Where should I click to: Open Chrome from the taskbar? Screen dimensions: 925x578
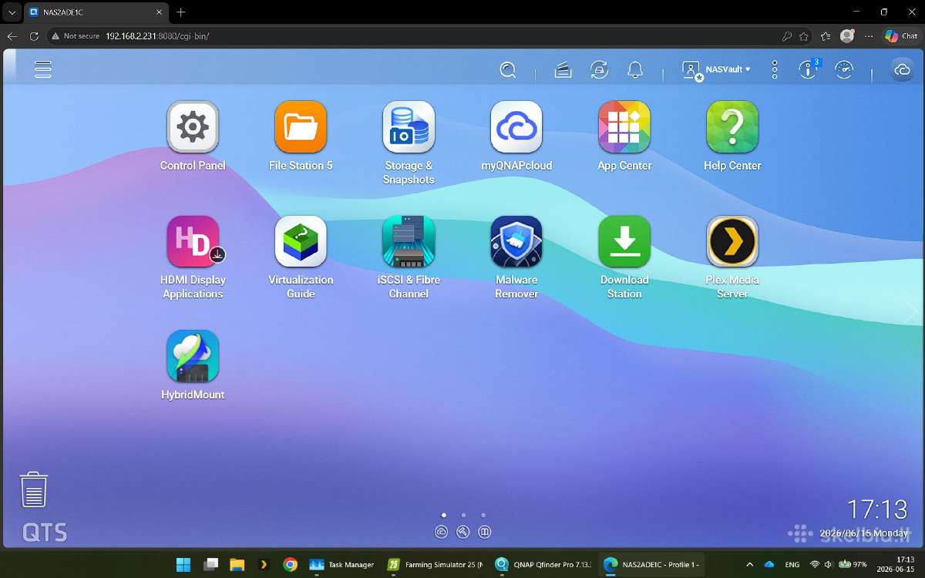[290, 564]
